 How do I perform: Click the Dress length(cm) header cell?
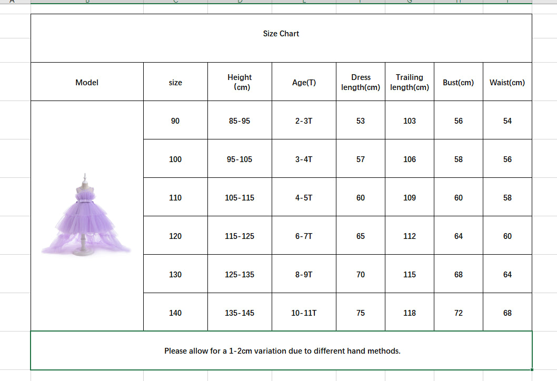[361, 82]
